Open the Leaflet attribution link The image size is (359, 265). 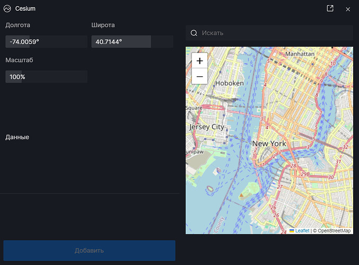point(302,231)
